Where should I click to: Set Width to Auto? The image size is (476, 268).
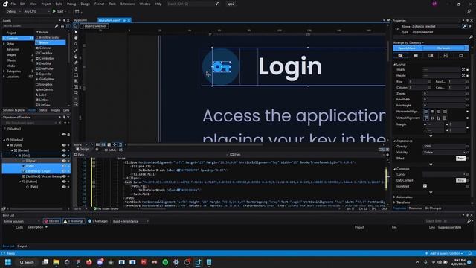463,70
